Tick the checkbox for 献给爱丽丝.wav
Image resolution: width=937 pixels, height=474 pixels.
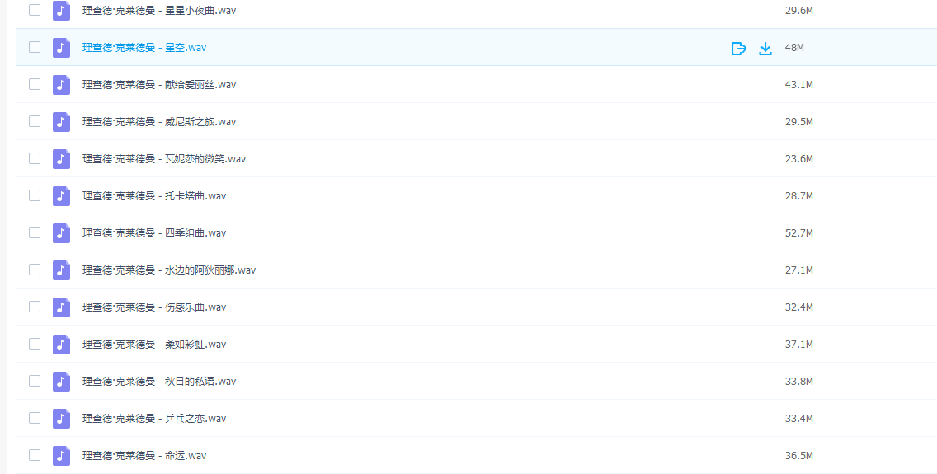[x=35, y=83]
